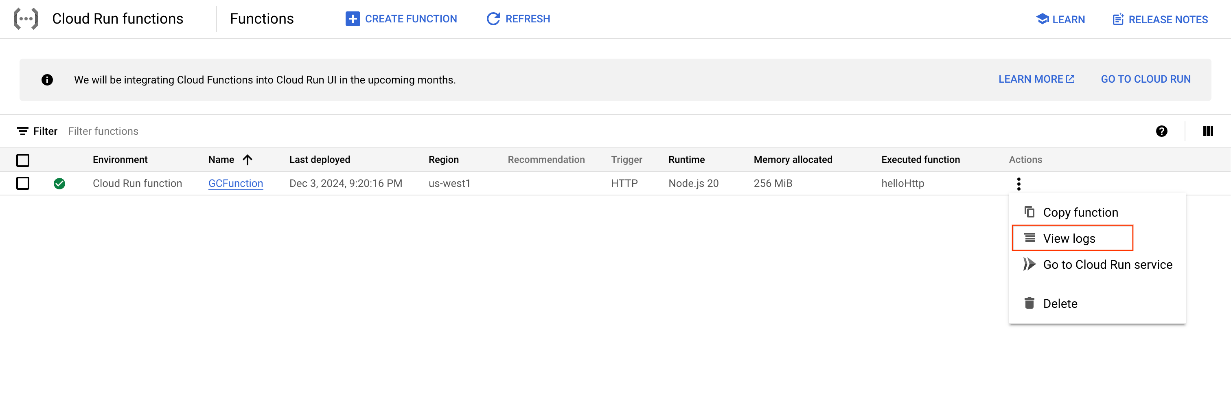The image size is (1231, 395).
Task: Click the graduation cap Learn icon
Action: click(1042, 19)
